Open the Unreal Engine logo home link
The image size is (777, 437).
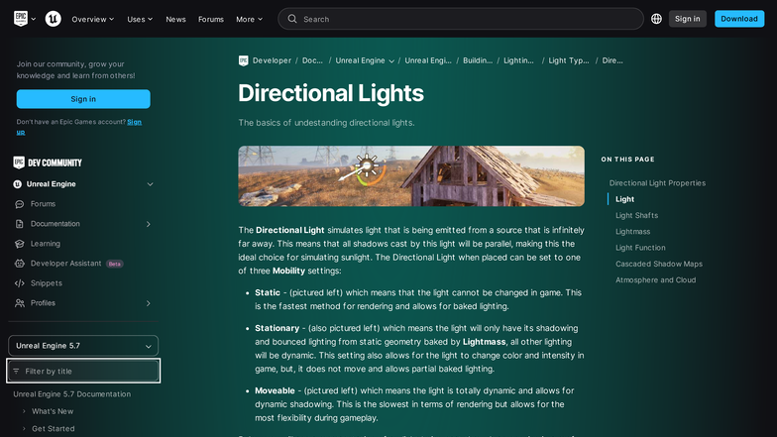54,19
